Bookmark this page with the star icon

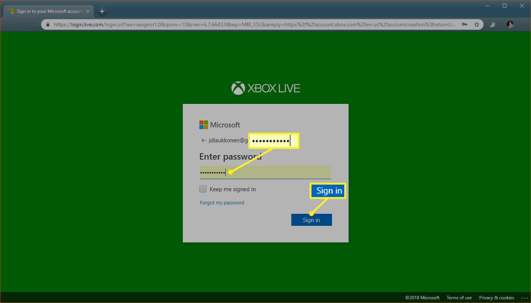coord(476,24)
